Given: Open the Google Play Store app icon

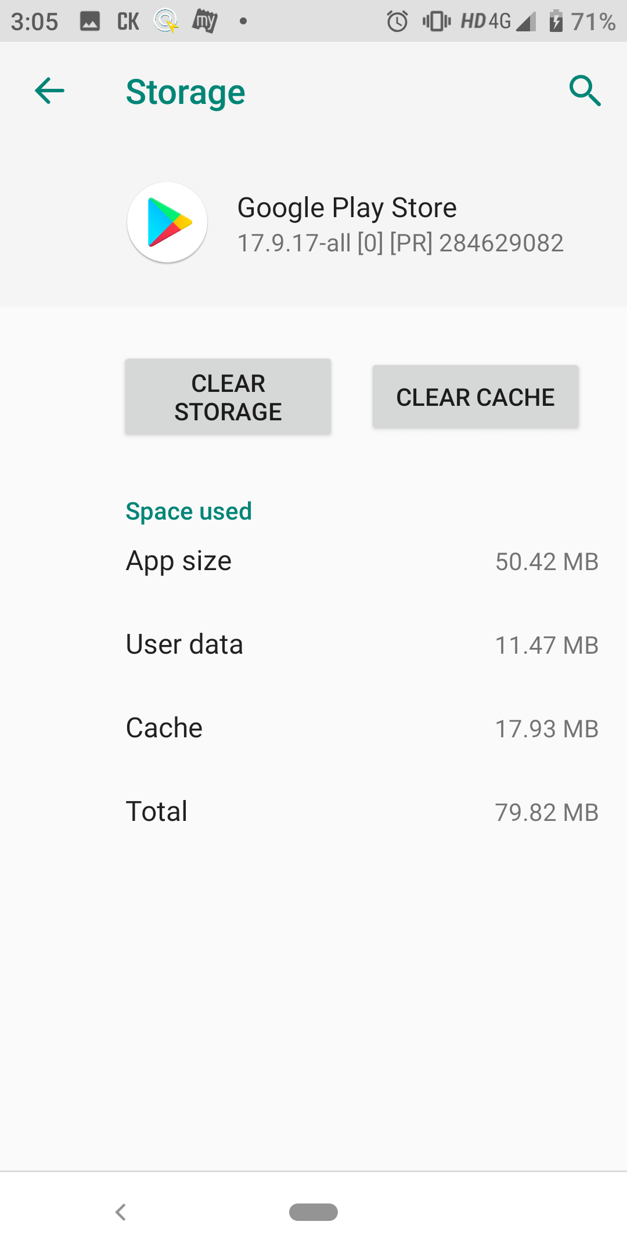Looking at the screenshot, I should click(x=167, y=222).
